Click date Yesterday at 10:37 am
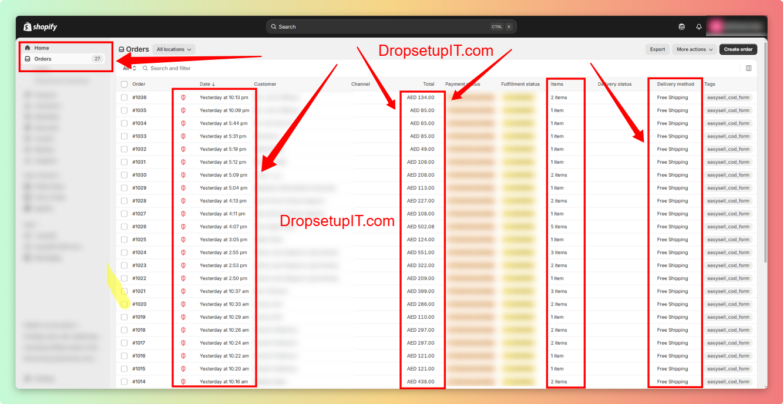Screen dimensions: 783x404 [x=224, y=291]
